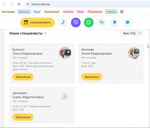Click 'Нет отзывов' under Автухова
The image size is (150, 128).
89,57
